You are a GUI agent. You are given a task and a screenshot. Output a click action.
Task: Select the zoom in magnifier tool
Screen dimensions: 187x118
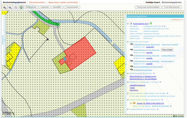(x=5, y=7)
